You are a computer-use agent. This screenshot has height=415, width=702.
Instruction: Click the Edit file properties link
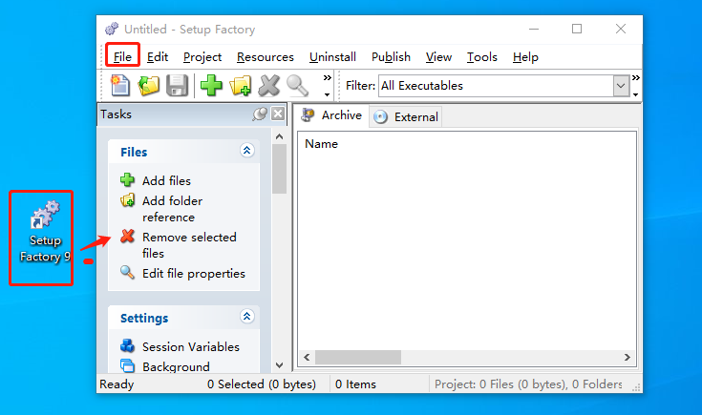click(193, 273)
